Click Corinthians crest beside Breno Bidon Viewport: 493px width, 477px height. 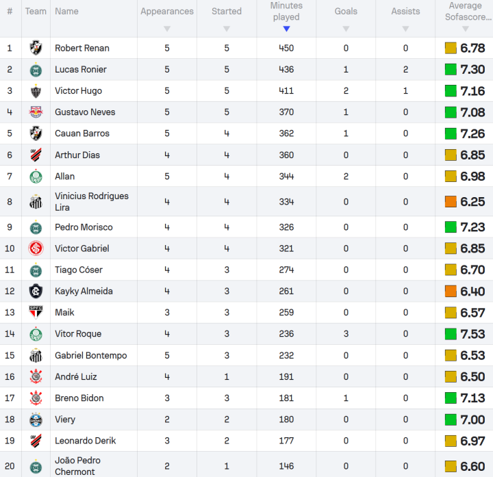(x=36, y=398)
